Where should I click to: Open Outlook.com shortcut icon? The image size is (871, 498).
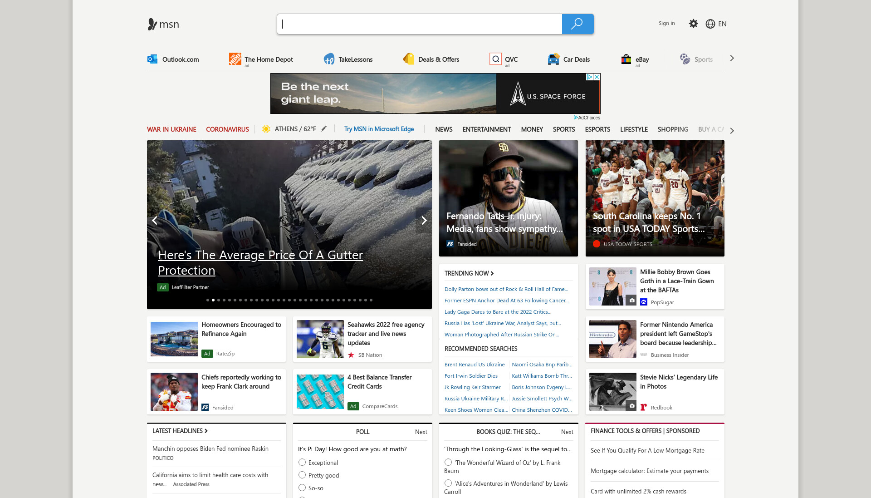coord(152,59)
